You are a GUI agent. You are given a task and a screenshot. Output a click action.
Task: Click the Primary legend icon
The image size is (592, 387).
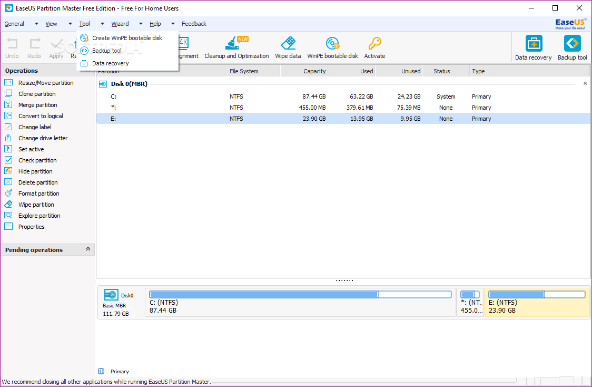pos(101,371)
